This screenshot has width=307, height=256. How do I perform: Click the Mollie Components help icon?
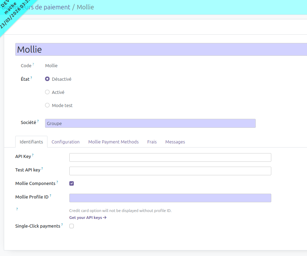(57, 182)
